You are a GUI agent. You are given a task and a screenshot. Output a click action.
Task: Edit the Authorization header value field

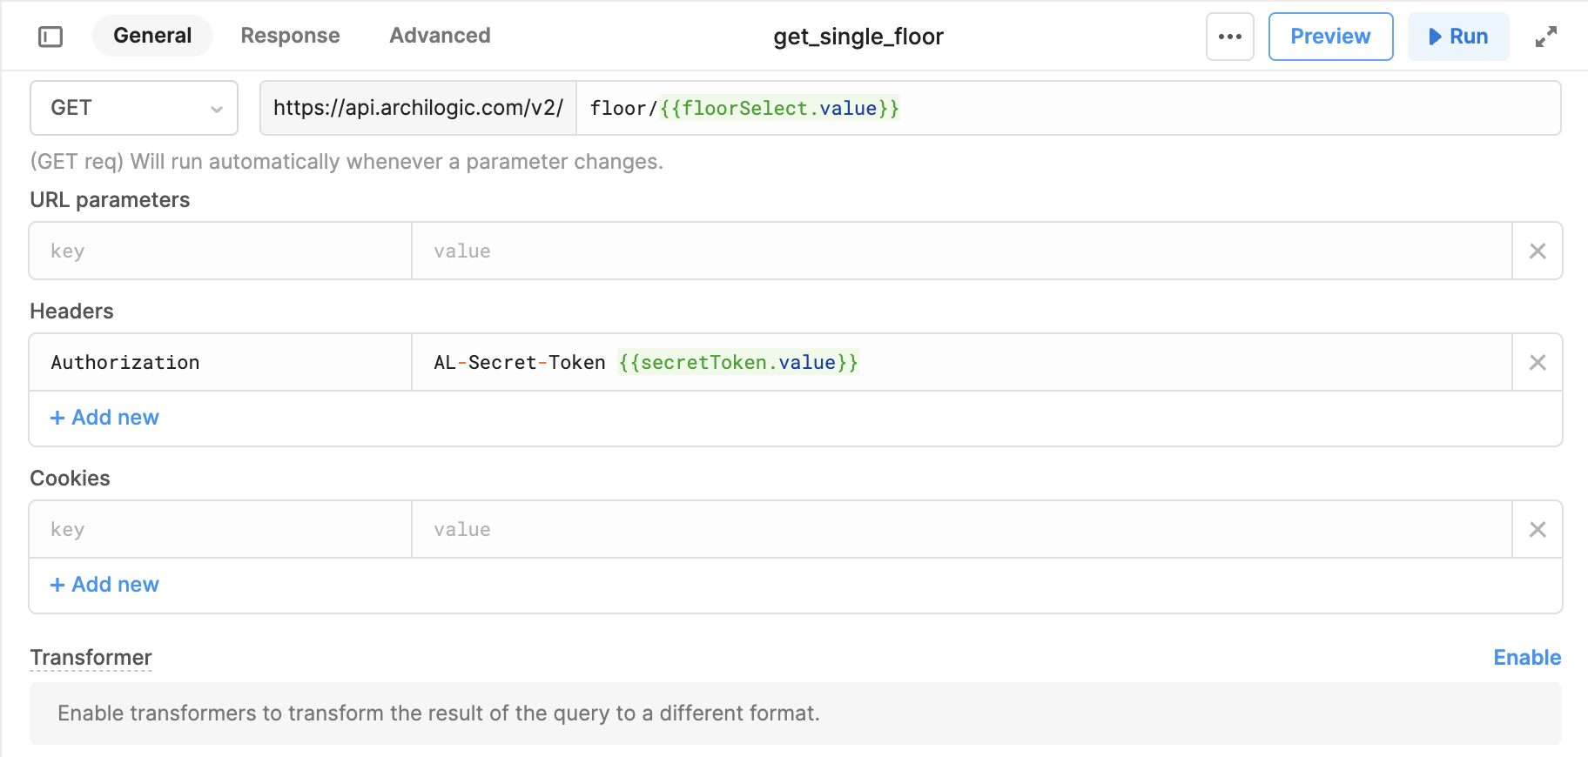(x=962, y=362)
